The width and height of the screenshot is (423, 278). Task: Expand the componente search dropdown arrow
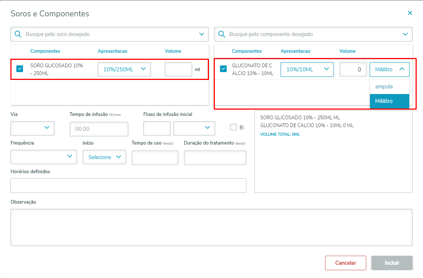(x=405, y=34)
